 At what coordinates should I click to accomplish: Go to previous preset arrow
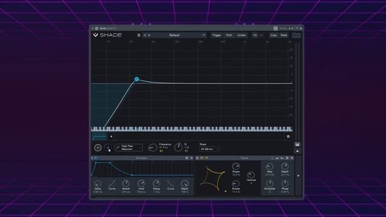(x=145, y=35)
